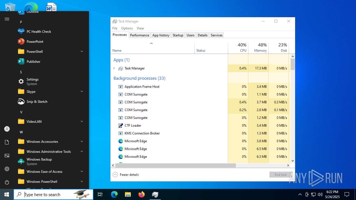The width and height of the screenshot is (356, 200).
Task: Open PC Health Check from Start menu
Action: pyautogui.click(x=51, y=31)
